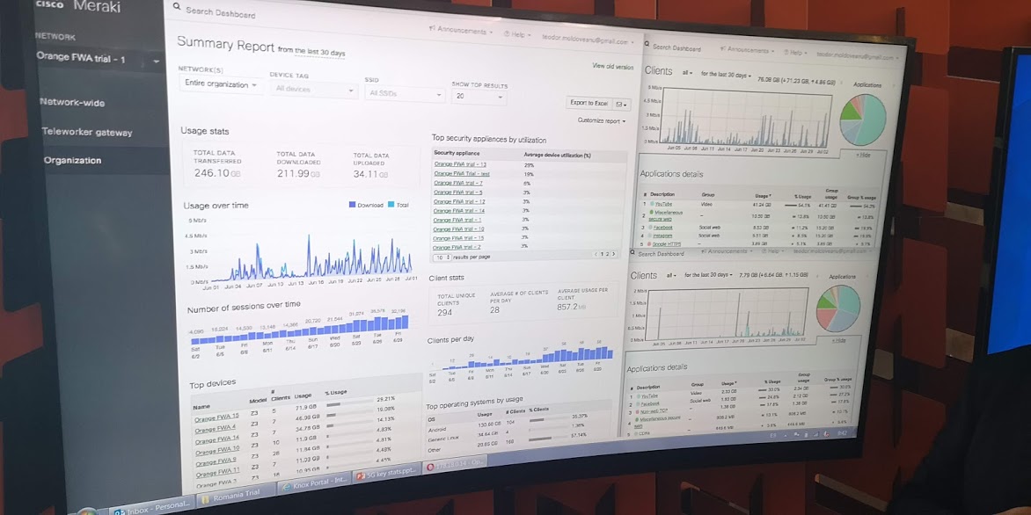Open the Orange FWA 14 device link
Viewport: 1031px width, 515px height.
tap(217, 440)
